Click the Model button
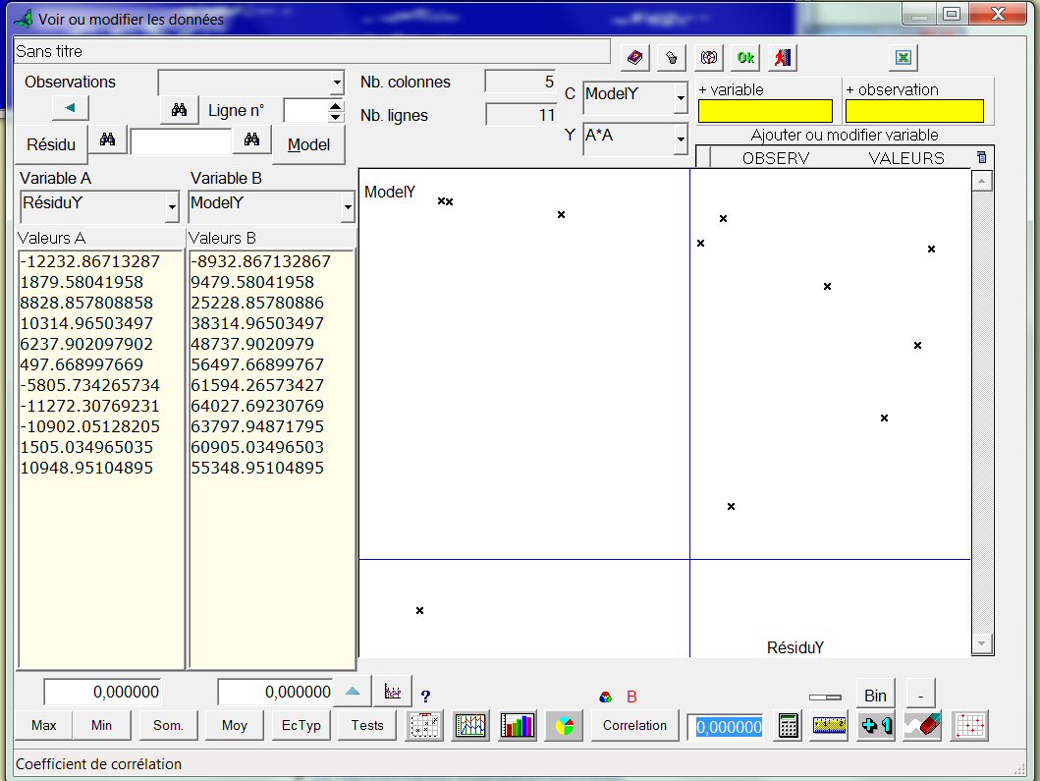This screenshot has height=781, width=1040. (308, 145)
